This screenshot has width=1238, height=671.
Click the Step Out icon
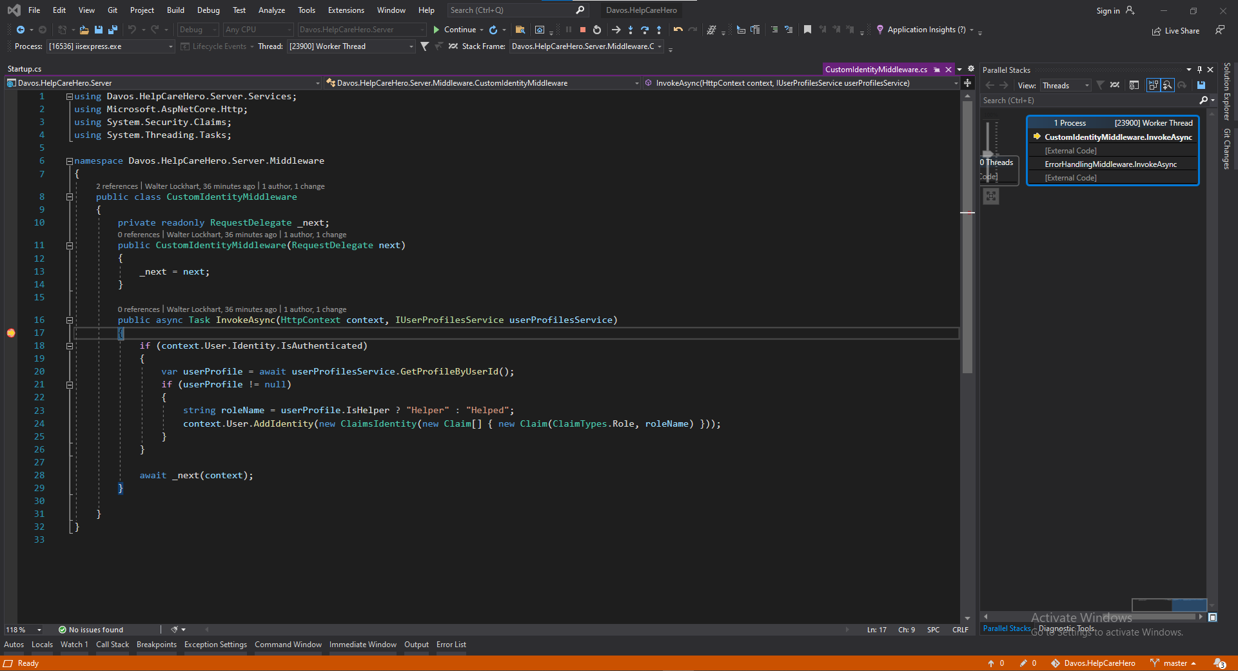659,30
